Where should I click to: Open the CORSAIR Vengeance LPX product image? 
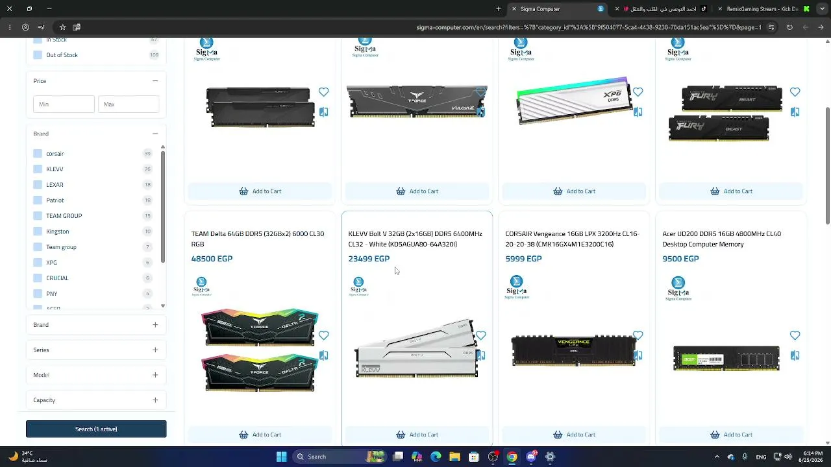[574, 350]
